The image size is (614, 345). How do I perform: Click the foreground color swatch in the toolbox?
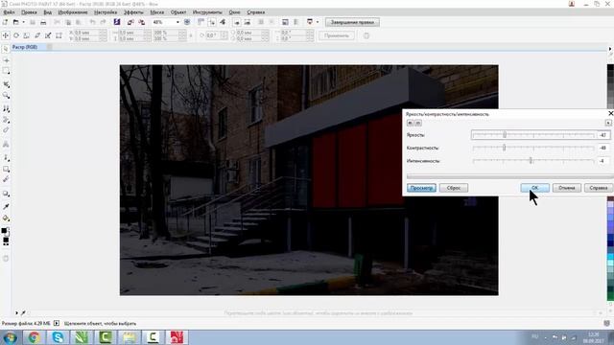coord(4,230)
